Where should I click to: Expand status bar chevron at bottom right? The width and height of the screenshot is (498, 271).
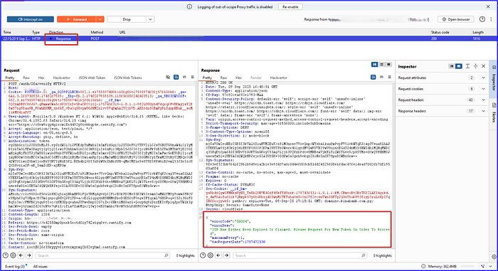pyautogui.click(x=491, y=266)
